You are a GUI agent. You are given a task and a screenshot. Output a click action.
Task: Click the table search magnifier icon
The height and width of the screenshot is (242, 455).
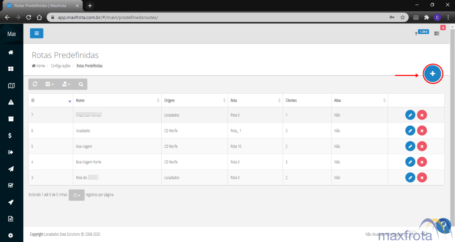click(80, 84)
